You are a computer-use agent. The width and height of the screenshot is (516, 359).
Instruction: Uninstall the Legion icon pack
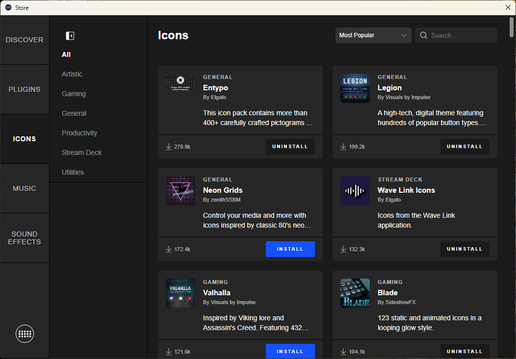click(x=464, y=147)
